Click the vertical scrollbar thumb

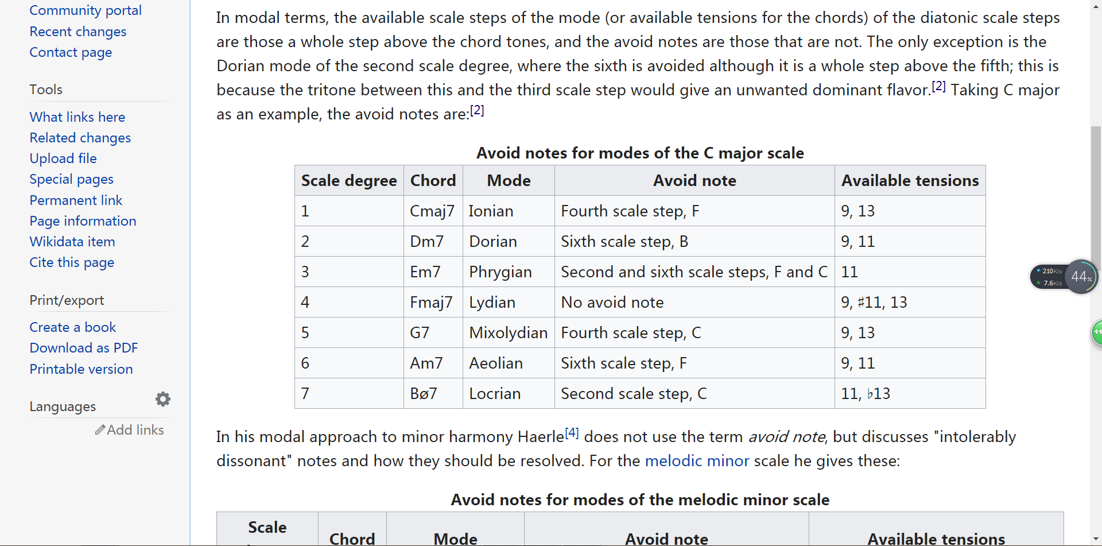point(1096,195)
